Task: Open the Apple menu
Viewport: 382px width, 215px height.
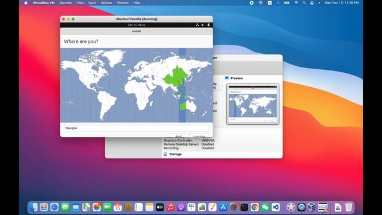Action: (26, 3)
